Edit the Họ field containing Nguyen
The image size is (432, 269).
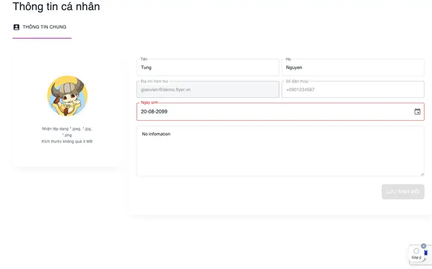tap(353, 67)
